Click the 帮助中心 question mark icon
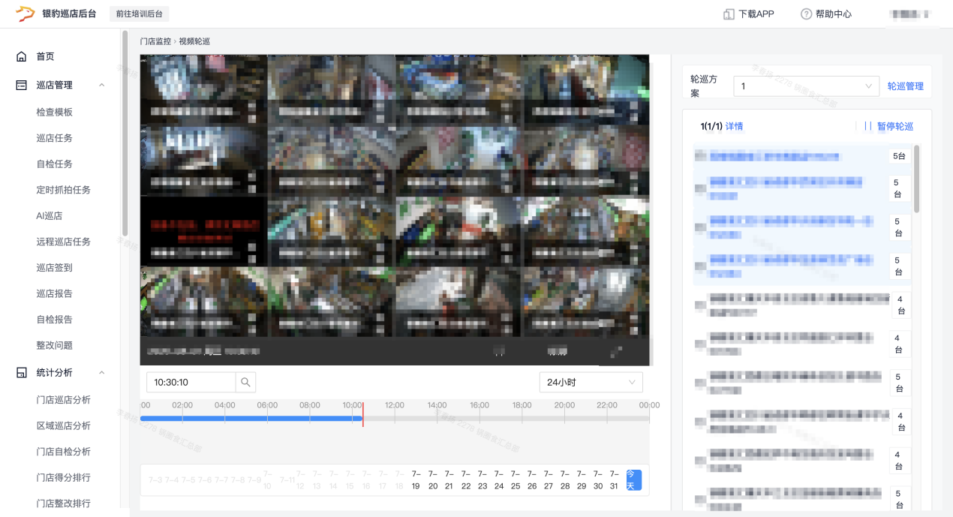953x517 pixels. pos(806,14)
